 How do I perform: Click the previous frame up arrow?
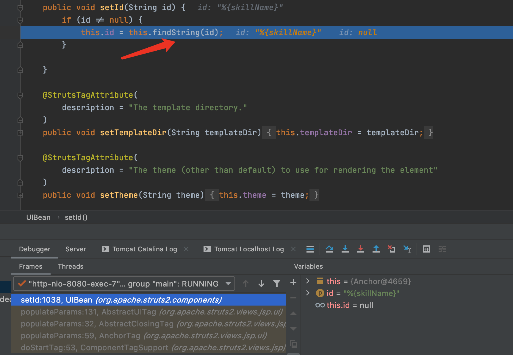click(246, 284)
